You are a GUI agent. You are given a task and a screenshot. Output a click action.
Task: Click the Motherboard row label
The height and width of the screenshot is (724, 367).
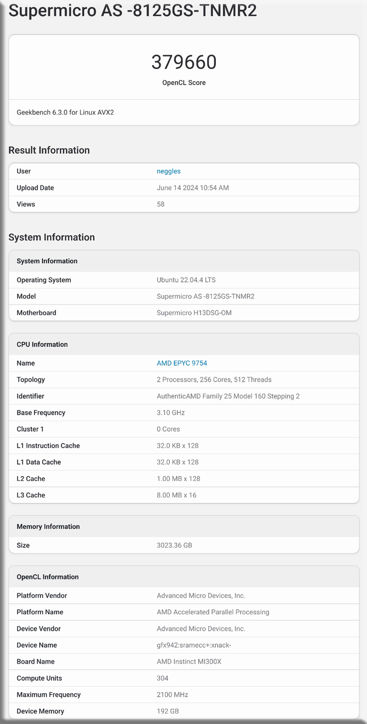(x=36, y=313)
